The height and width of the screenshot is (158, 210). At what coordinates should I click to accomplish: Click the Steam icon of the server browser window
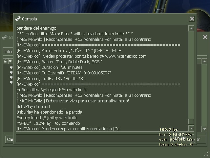pos(5,37)
